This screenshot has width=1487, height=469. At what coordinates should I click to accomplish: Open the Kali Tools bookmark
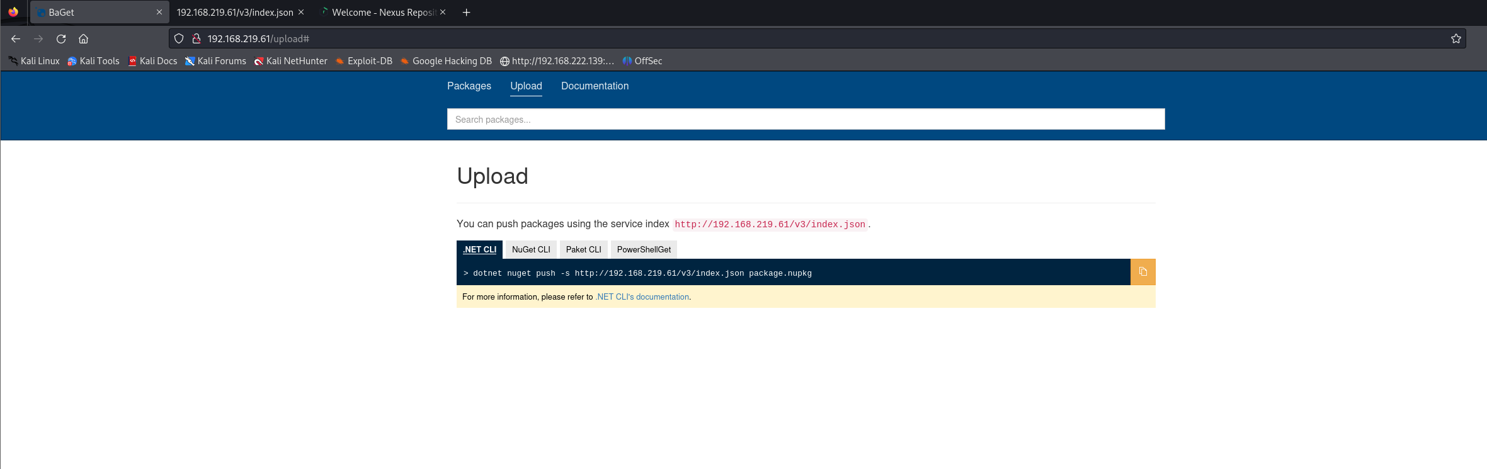coord(93,61)
